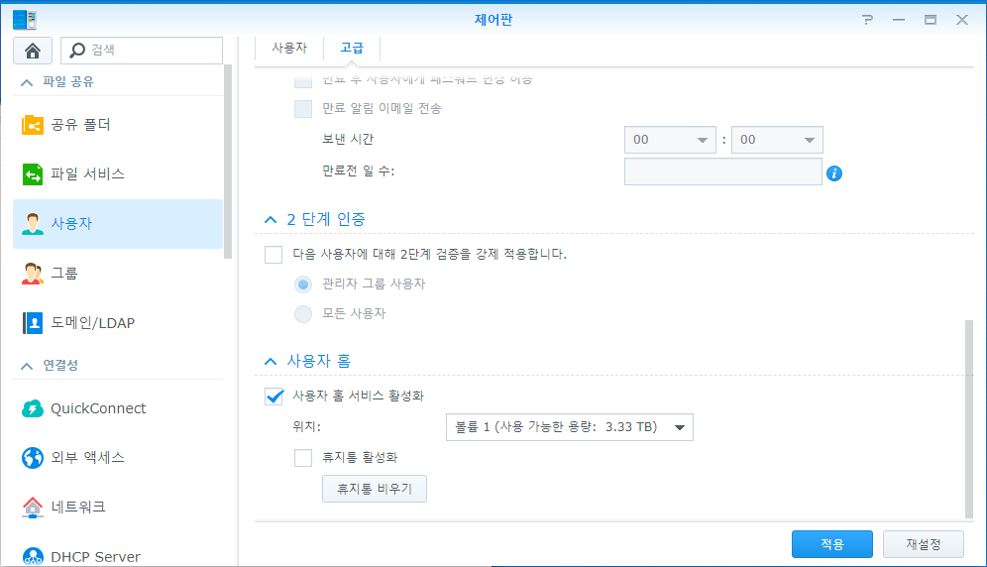Click the 재설정 reset button

click(924, 544)
